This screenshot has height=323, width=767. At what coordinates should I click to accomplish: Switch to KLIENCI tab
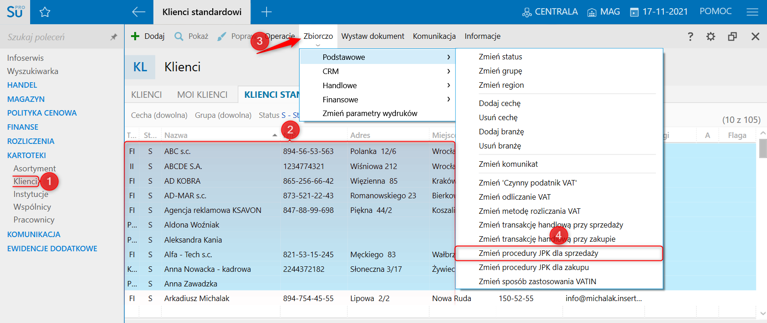click(147, 95)
